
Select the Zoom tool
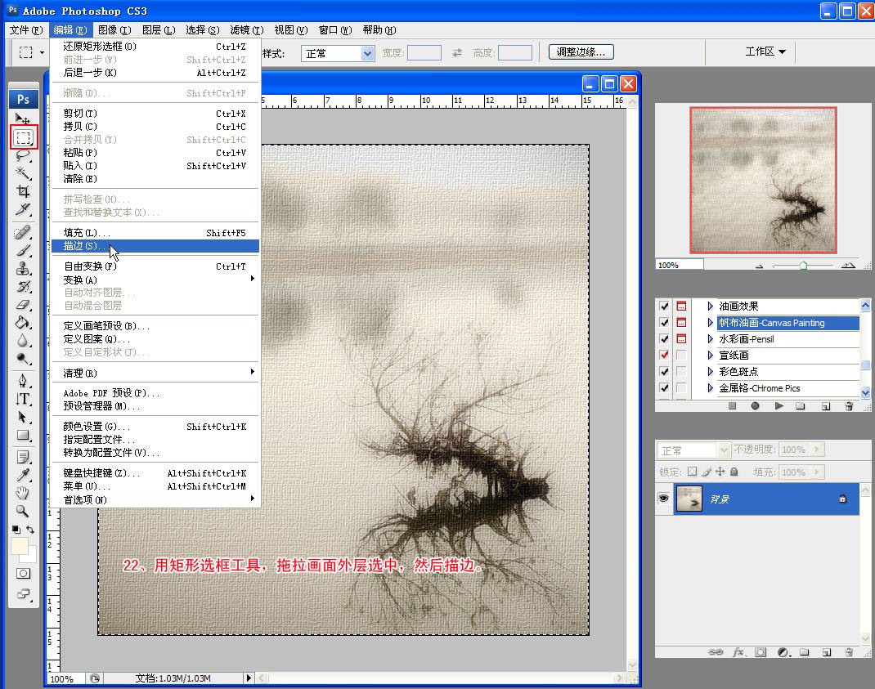(x=22, y=511)
